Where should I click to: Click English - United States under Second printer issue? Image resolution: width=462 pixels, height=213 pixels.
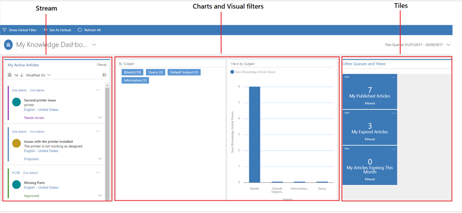tap(41, 110)
